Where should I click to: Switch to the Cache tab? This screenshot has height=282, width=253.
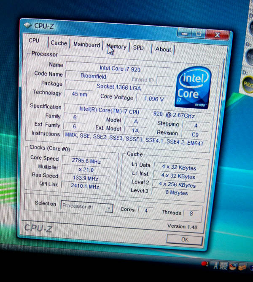tap(59, 43)
